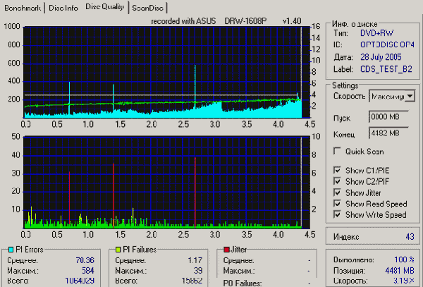This screenshot has height=287, width=423.
Task: Toggle the Show C2/PIF checkbox
Action: (x=337, y=181)
